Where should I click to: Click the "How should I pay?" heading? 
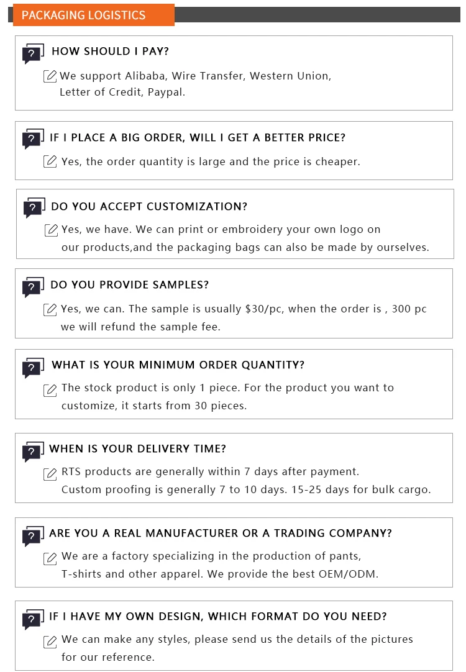tap(110, 52)
